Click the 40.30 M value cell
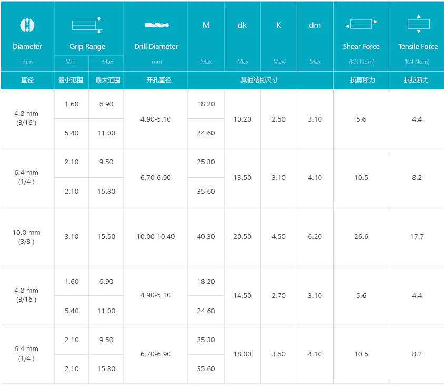 206,236
